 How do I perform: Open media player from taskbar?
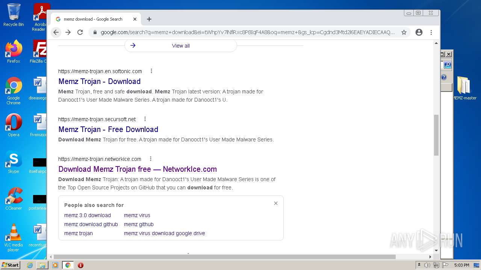point(55,265)
